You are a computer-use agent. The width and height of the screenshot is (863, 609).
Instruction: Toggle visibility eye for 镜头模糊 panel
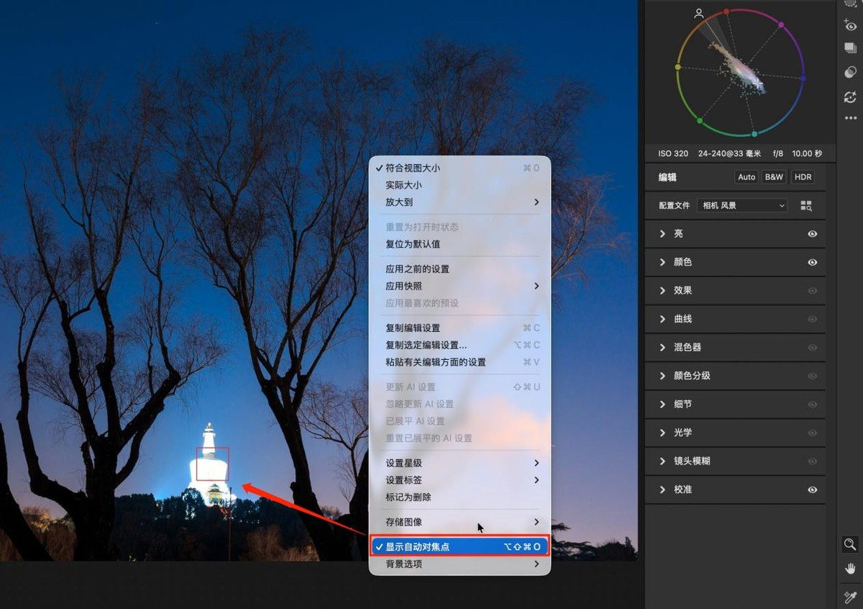(x=813, y=461)
